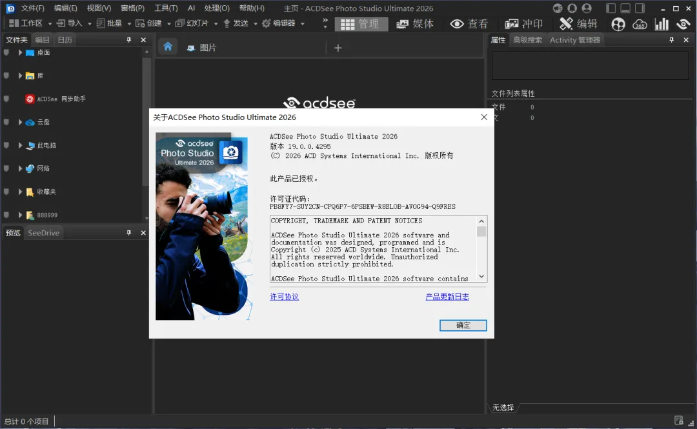697x429 pixels.
Task: Click the user account profile icon
Action: coord(587,8)
